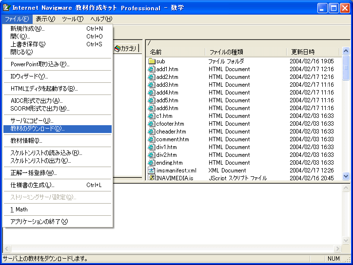This screenshot has width=353, height=265.
Task: Click the ending.htm file icon
Action: pos(152,163)
